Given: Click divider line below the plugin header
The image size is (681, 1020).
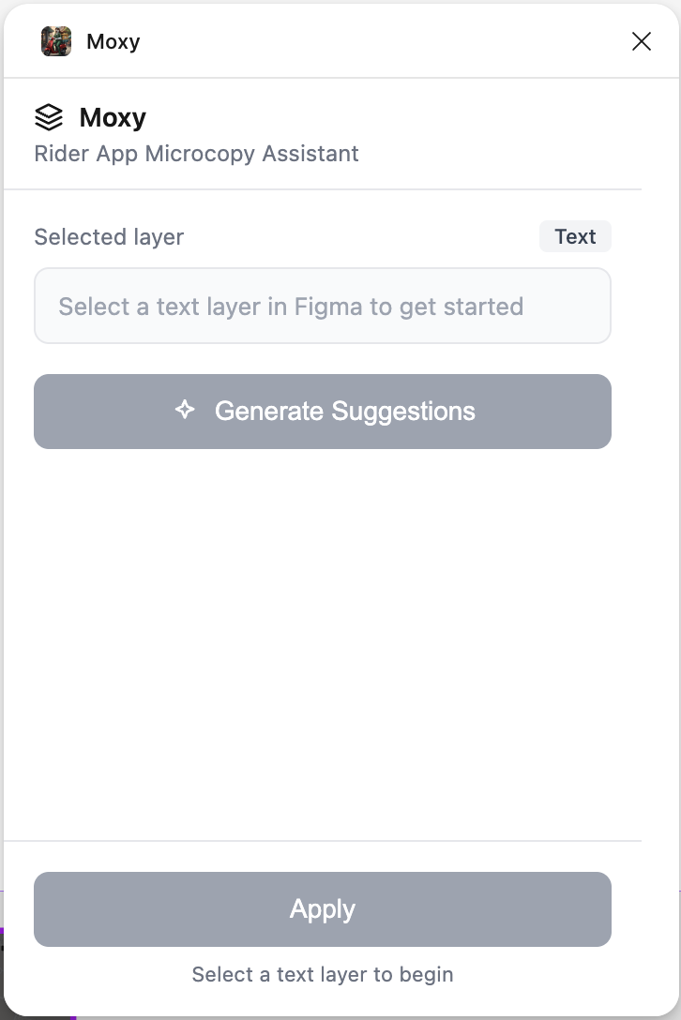Looking at the screenshot, I should click(323, 189).
